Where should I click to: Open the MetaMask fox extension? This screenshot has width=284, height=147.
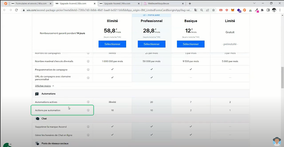[x=232, y=10]
